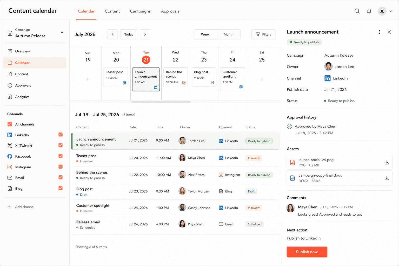This screenshot has height=266, width=399.
Task: Open the Teaser post table row
Action: click(175, 158)
